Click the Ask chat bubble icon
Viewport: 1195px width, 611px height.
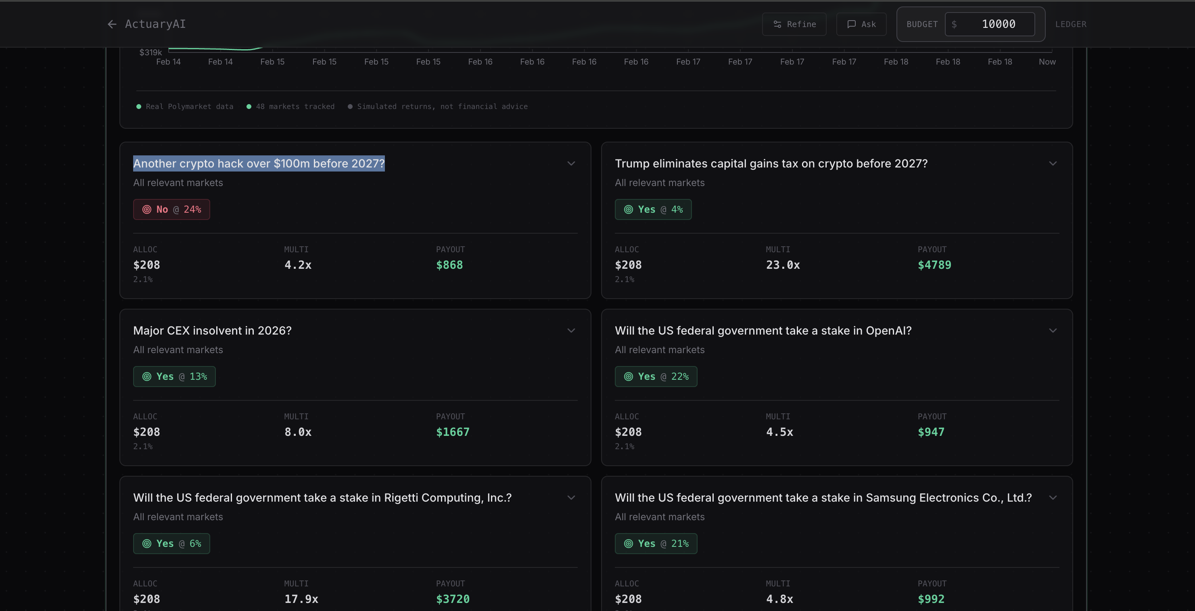point(851,24)
